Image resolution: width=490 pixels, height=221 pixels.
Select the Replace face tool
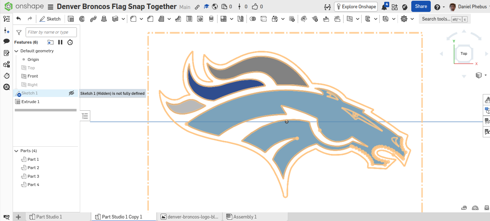click(337, 19)
